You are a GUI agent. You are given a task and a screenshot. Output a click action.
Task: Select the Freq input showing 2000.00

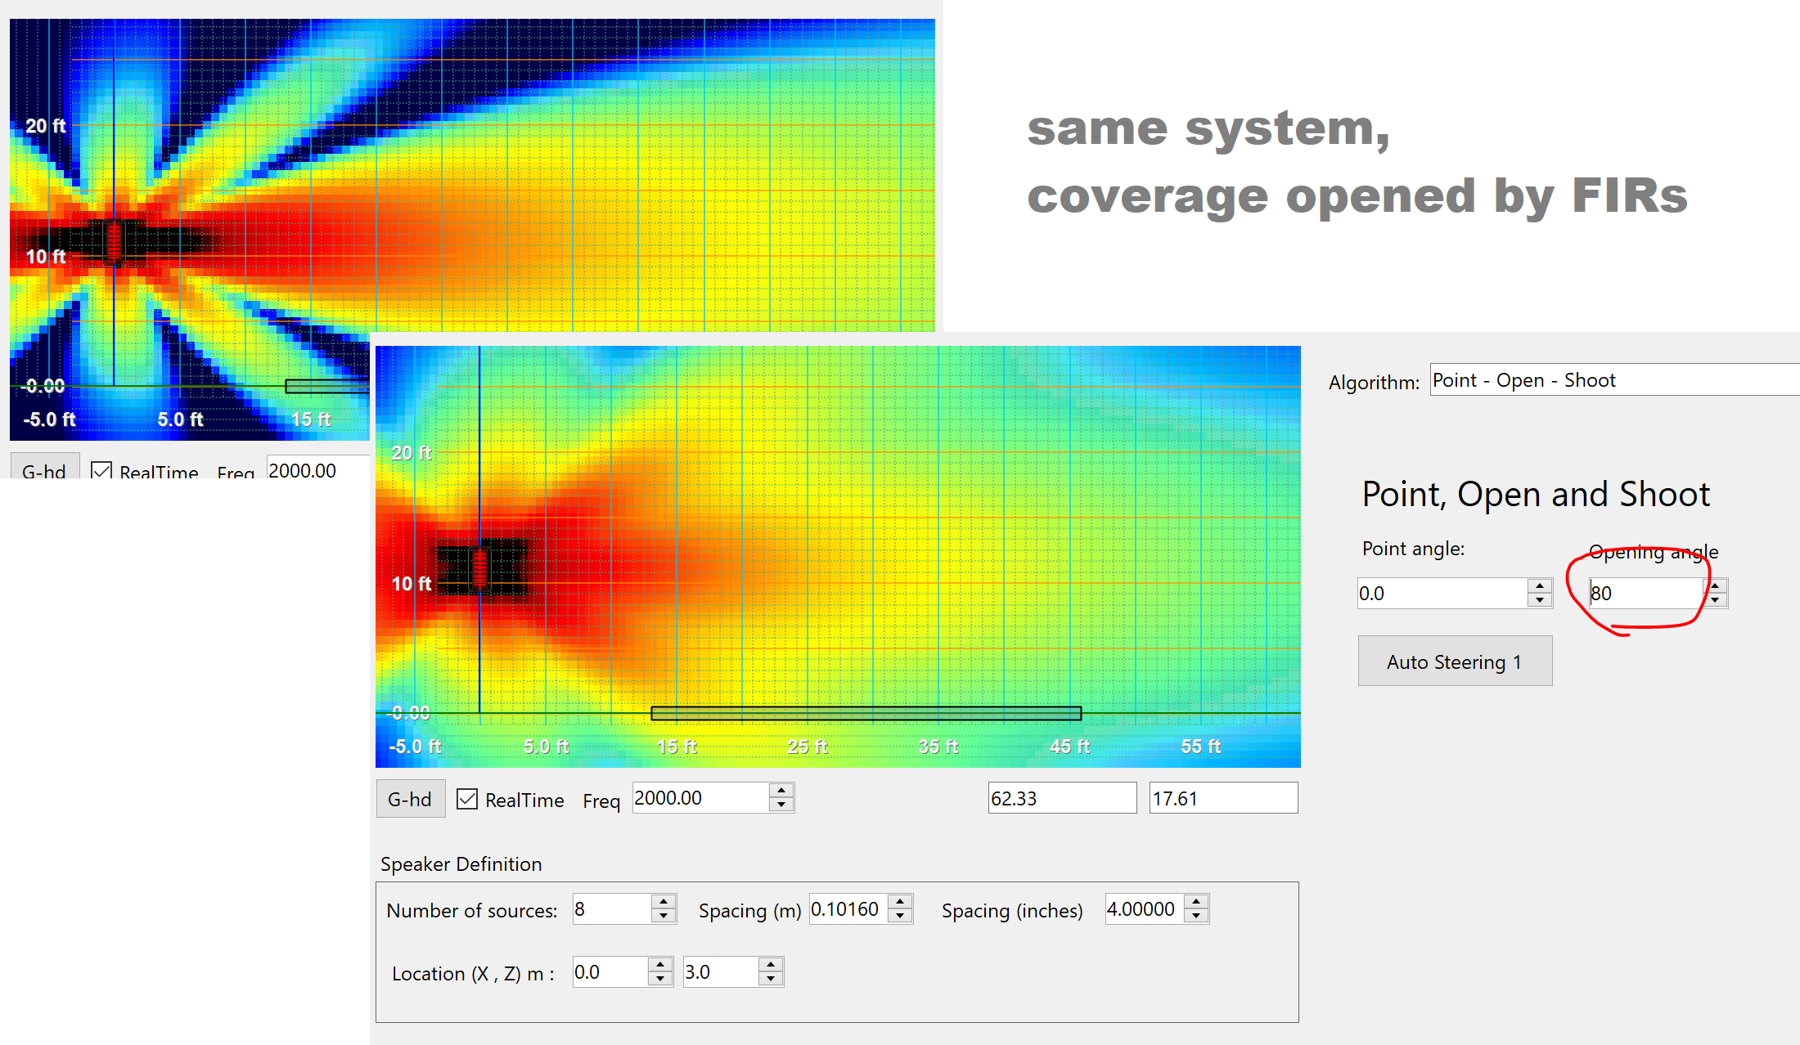(700, 797)
